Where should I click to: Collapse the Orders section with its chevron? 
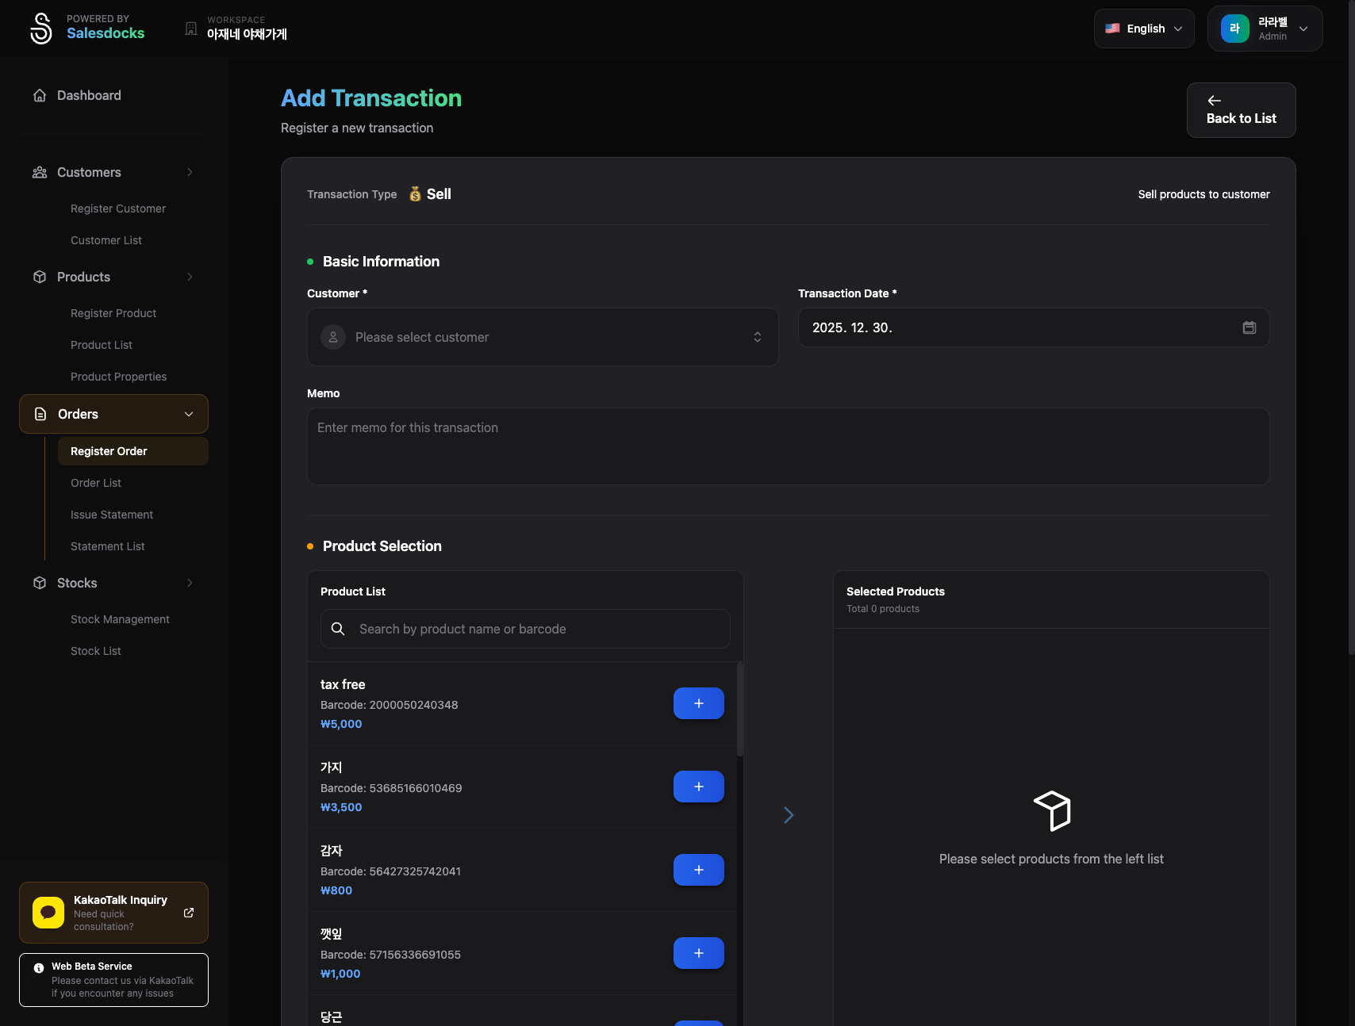(189, 414)
